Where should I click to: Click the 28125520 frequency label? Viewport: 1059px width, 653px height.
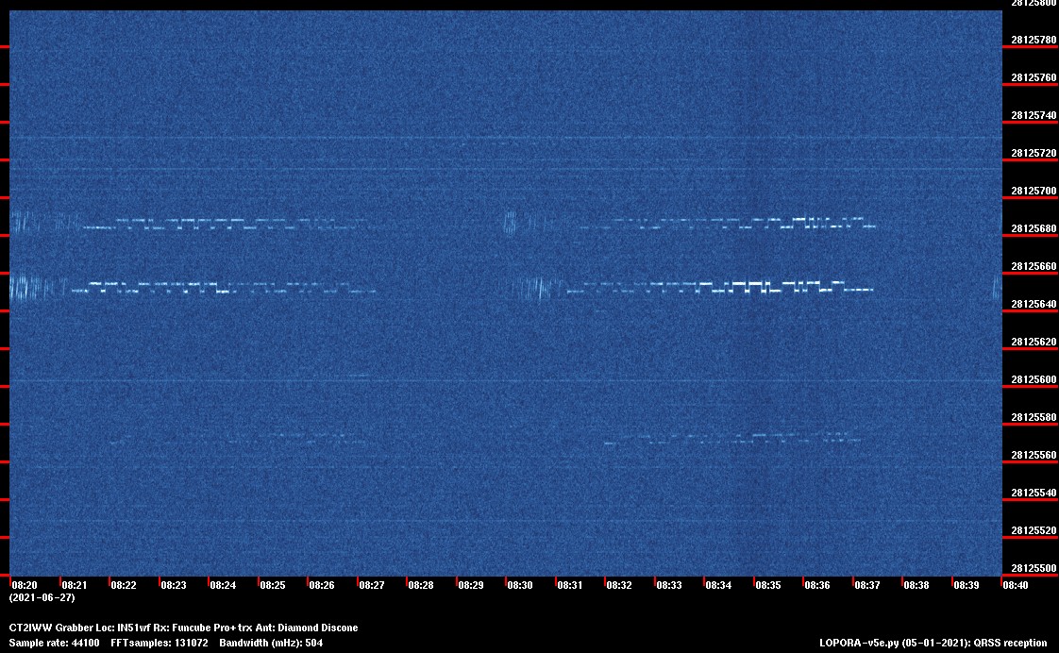(1034, 531)
